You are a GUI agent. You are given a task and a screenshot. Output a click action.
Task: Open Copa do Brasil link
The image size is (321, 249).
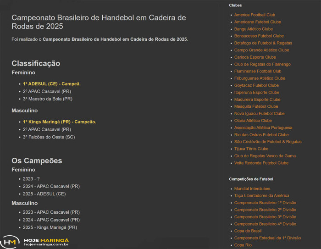[248, 231]
